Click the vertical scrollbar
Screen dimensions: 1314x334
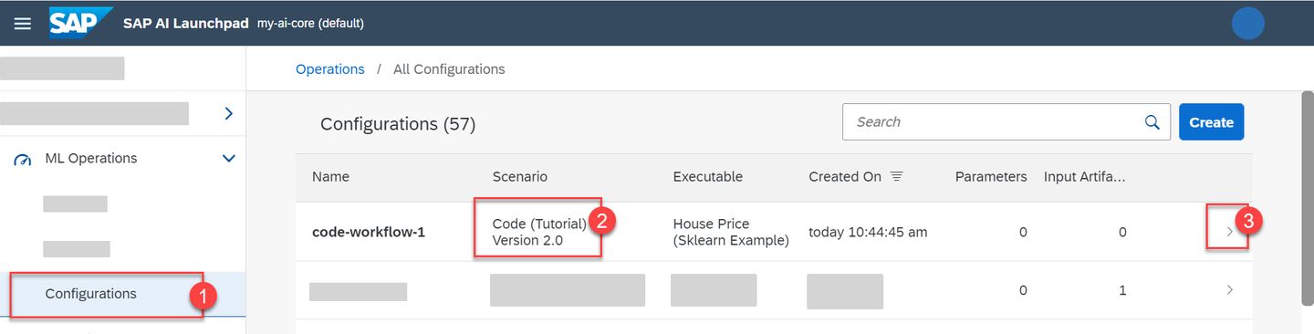1307,199
